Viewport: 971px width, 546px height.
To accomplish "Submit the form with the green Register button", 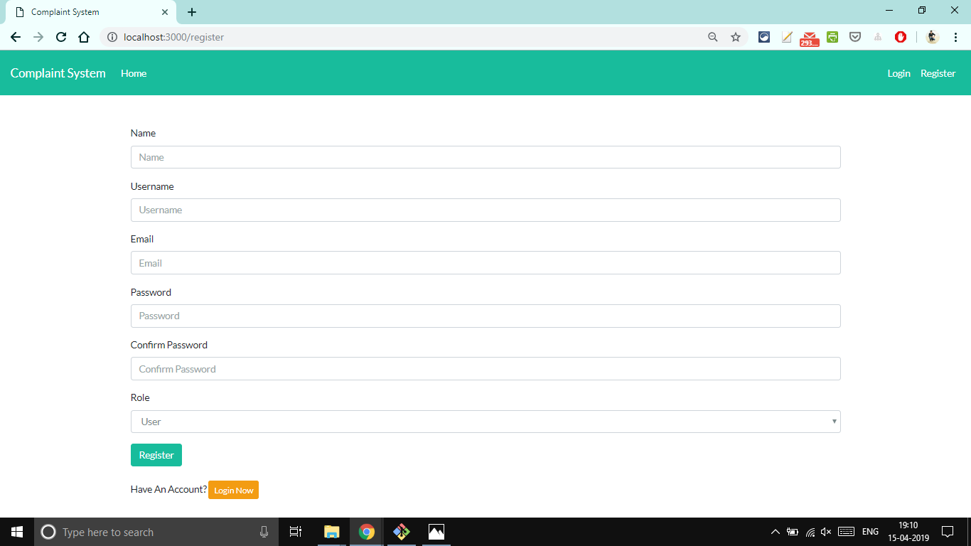I will click(156, 455).
